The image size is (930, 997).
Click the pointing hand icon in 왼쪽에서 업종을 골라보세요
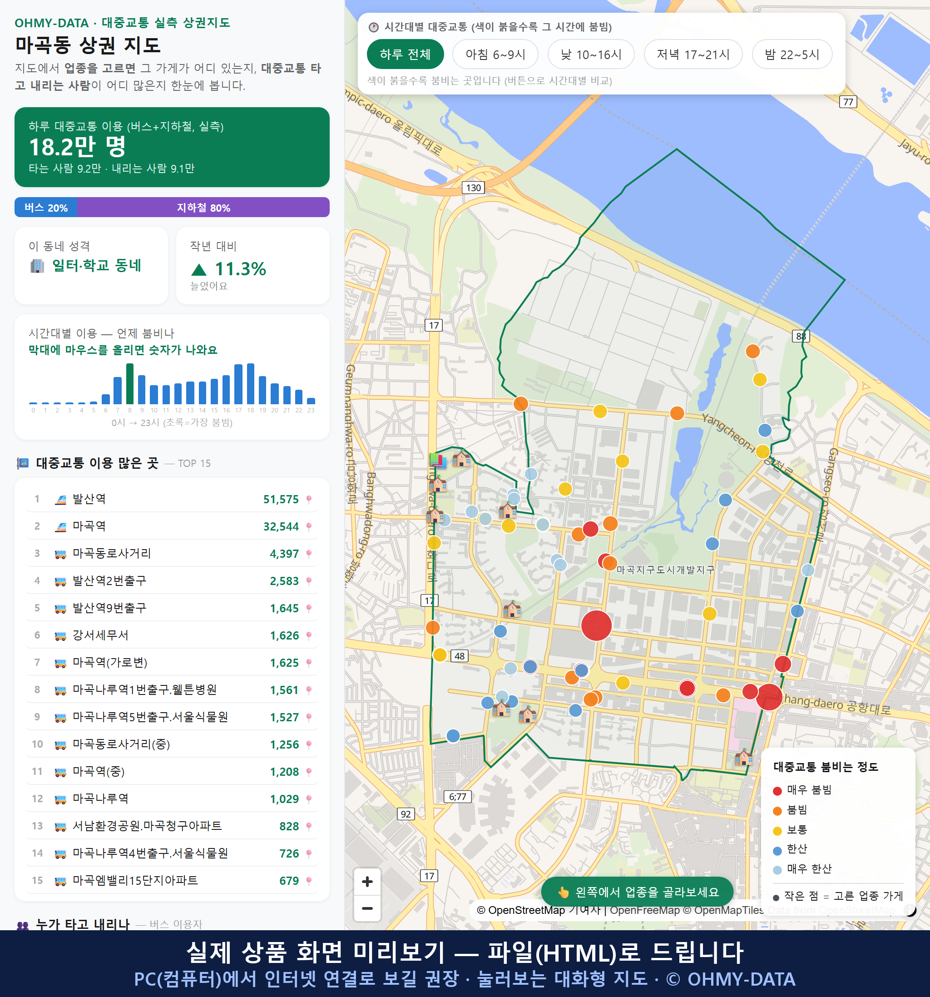[x=564, y=892]
